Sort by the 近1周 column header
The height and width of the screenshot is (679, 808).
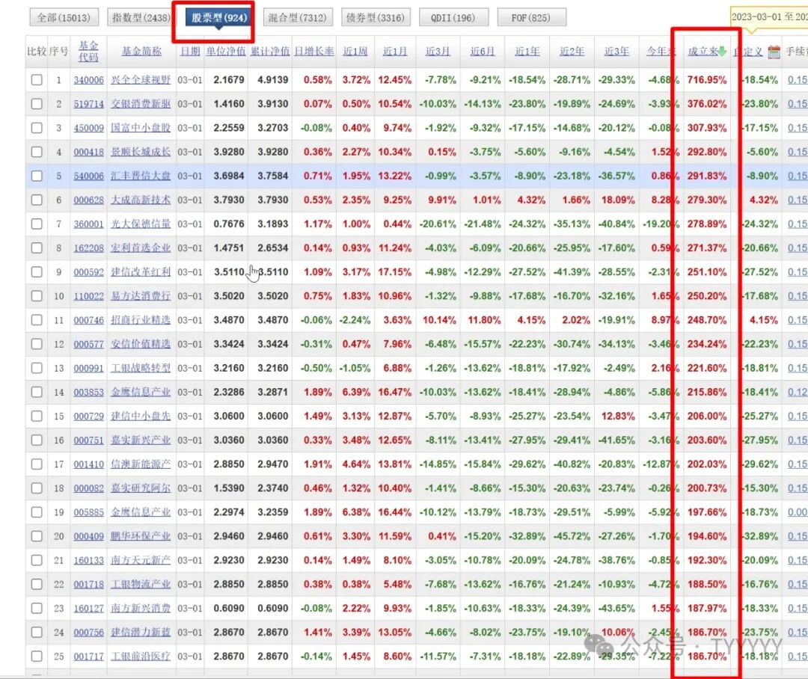point(355,52)
